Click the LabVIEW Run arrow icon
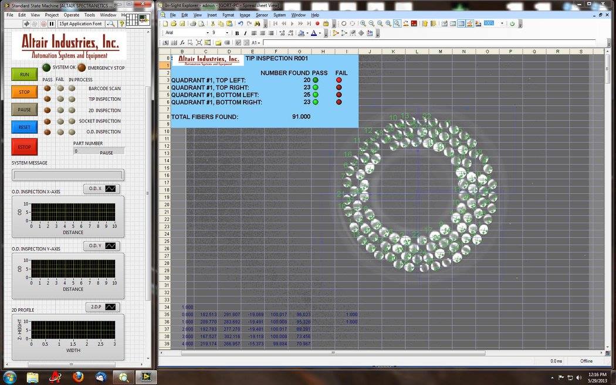This screenshot has width=616, height=385. tap(27, 24)
